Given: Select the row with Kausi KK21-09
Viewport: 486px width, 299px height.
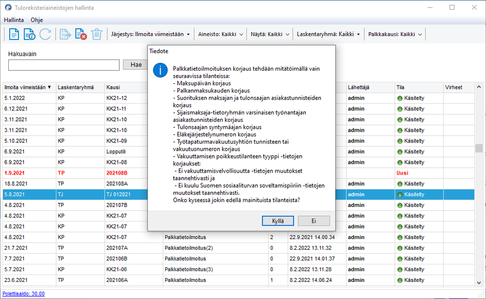Looking at the screenshot, I should pyautogui.click(x=239, y=141).
